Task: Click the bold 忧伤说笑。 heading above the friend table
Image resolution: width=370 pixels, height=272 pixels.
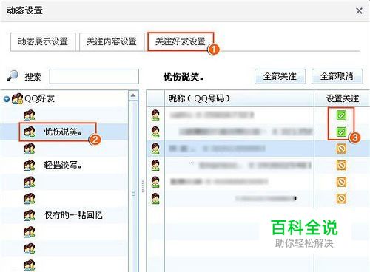Action: point(184,77)
